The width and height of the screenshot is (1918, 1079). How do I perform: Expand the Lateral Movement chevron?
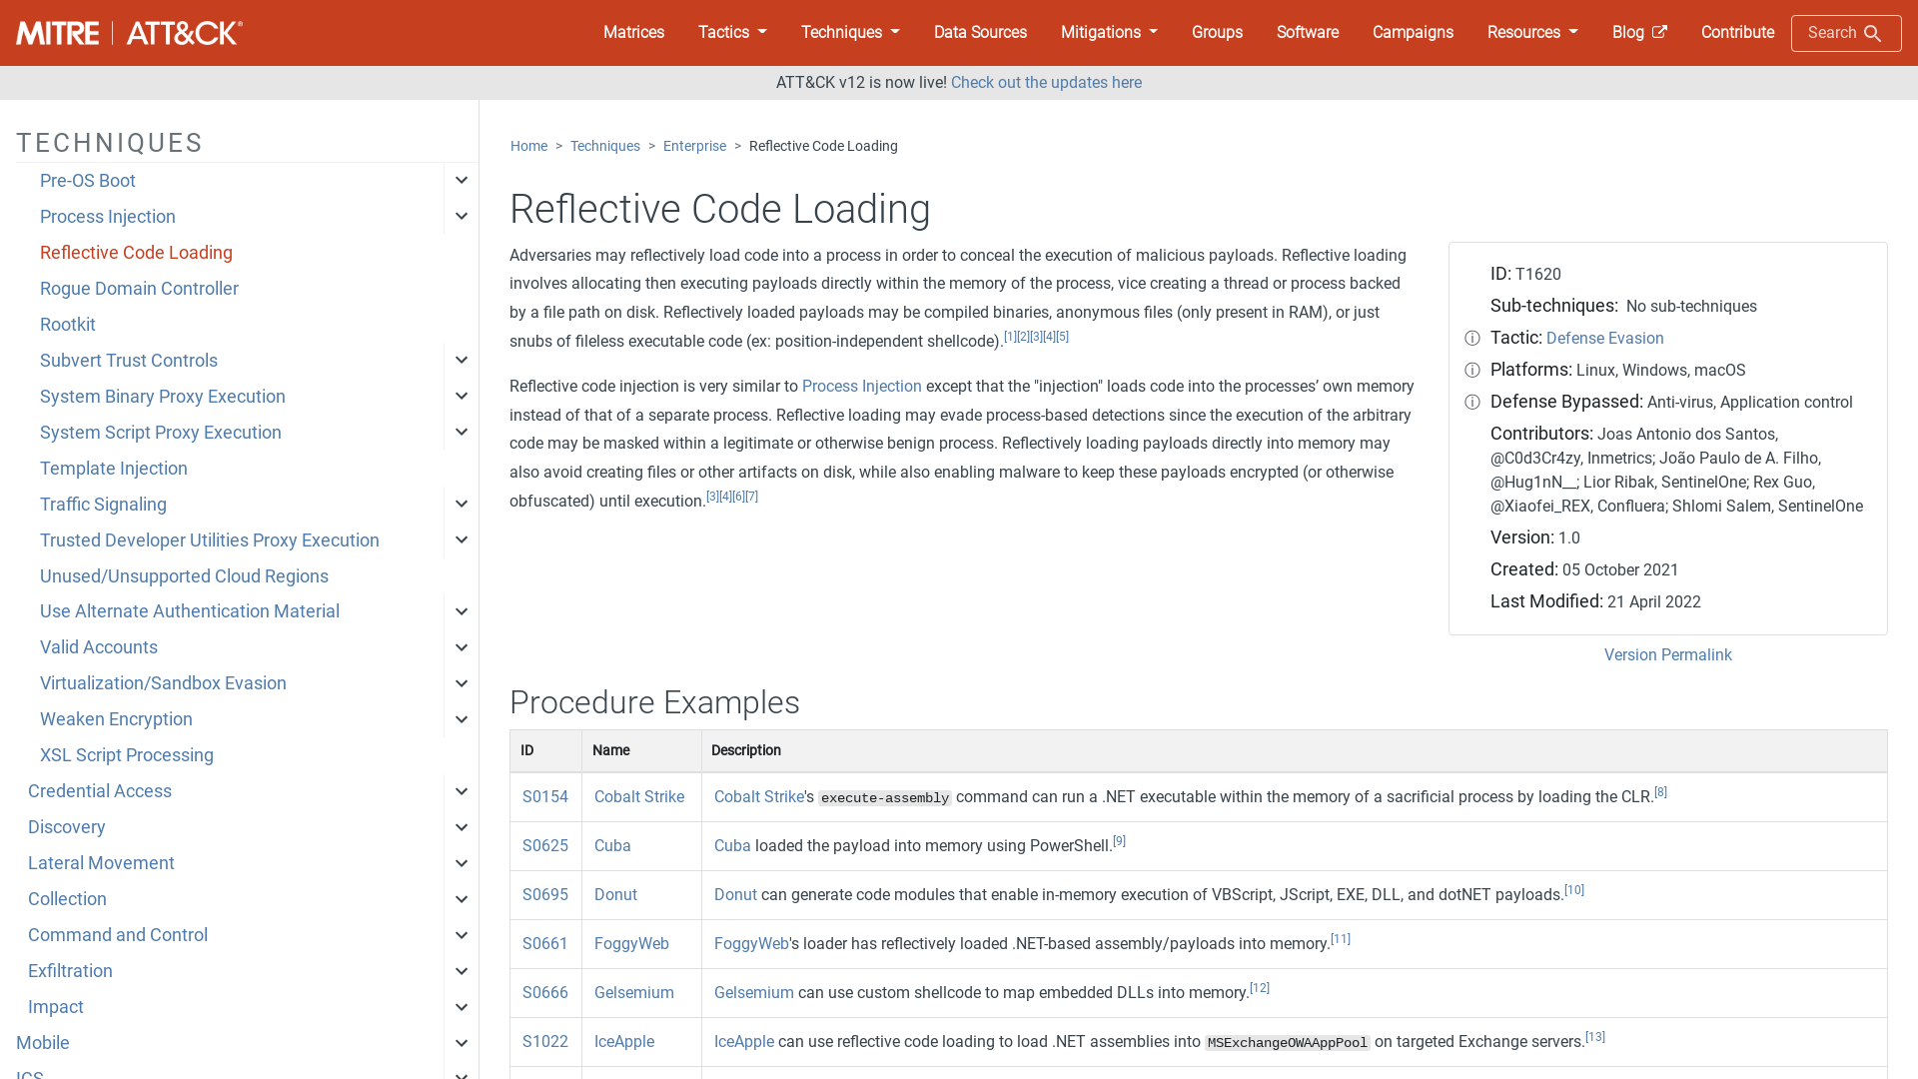click(x=462, y=863)
